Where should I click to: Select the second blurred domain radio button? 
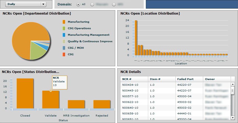[x=92, y=4]
